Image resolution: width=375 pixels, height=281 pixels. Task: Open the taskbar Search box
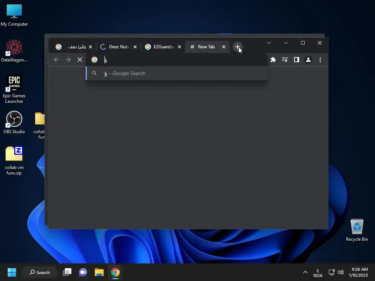[40, 272]
